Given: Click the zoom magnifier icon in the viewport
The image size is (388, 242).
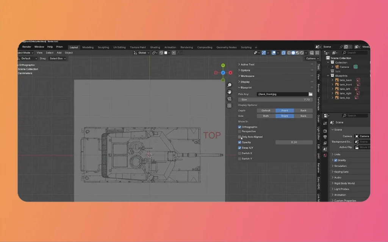Looking at the screenshot, I should (x=229, y=85).
